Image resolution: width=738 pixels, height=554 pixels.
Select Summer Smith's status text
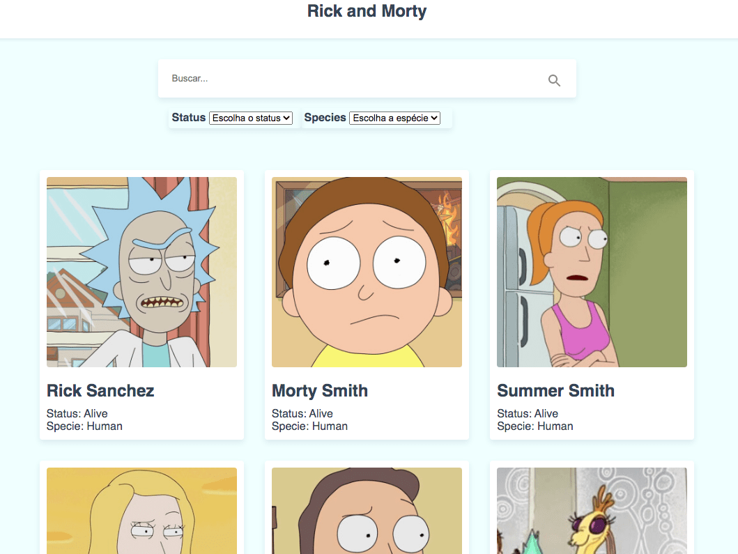coord(528,413)
